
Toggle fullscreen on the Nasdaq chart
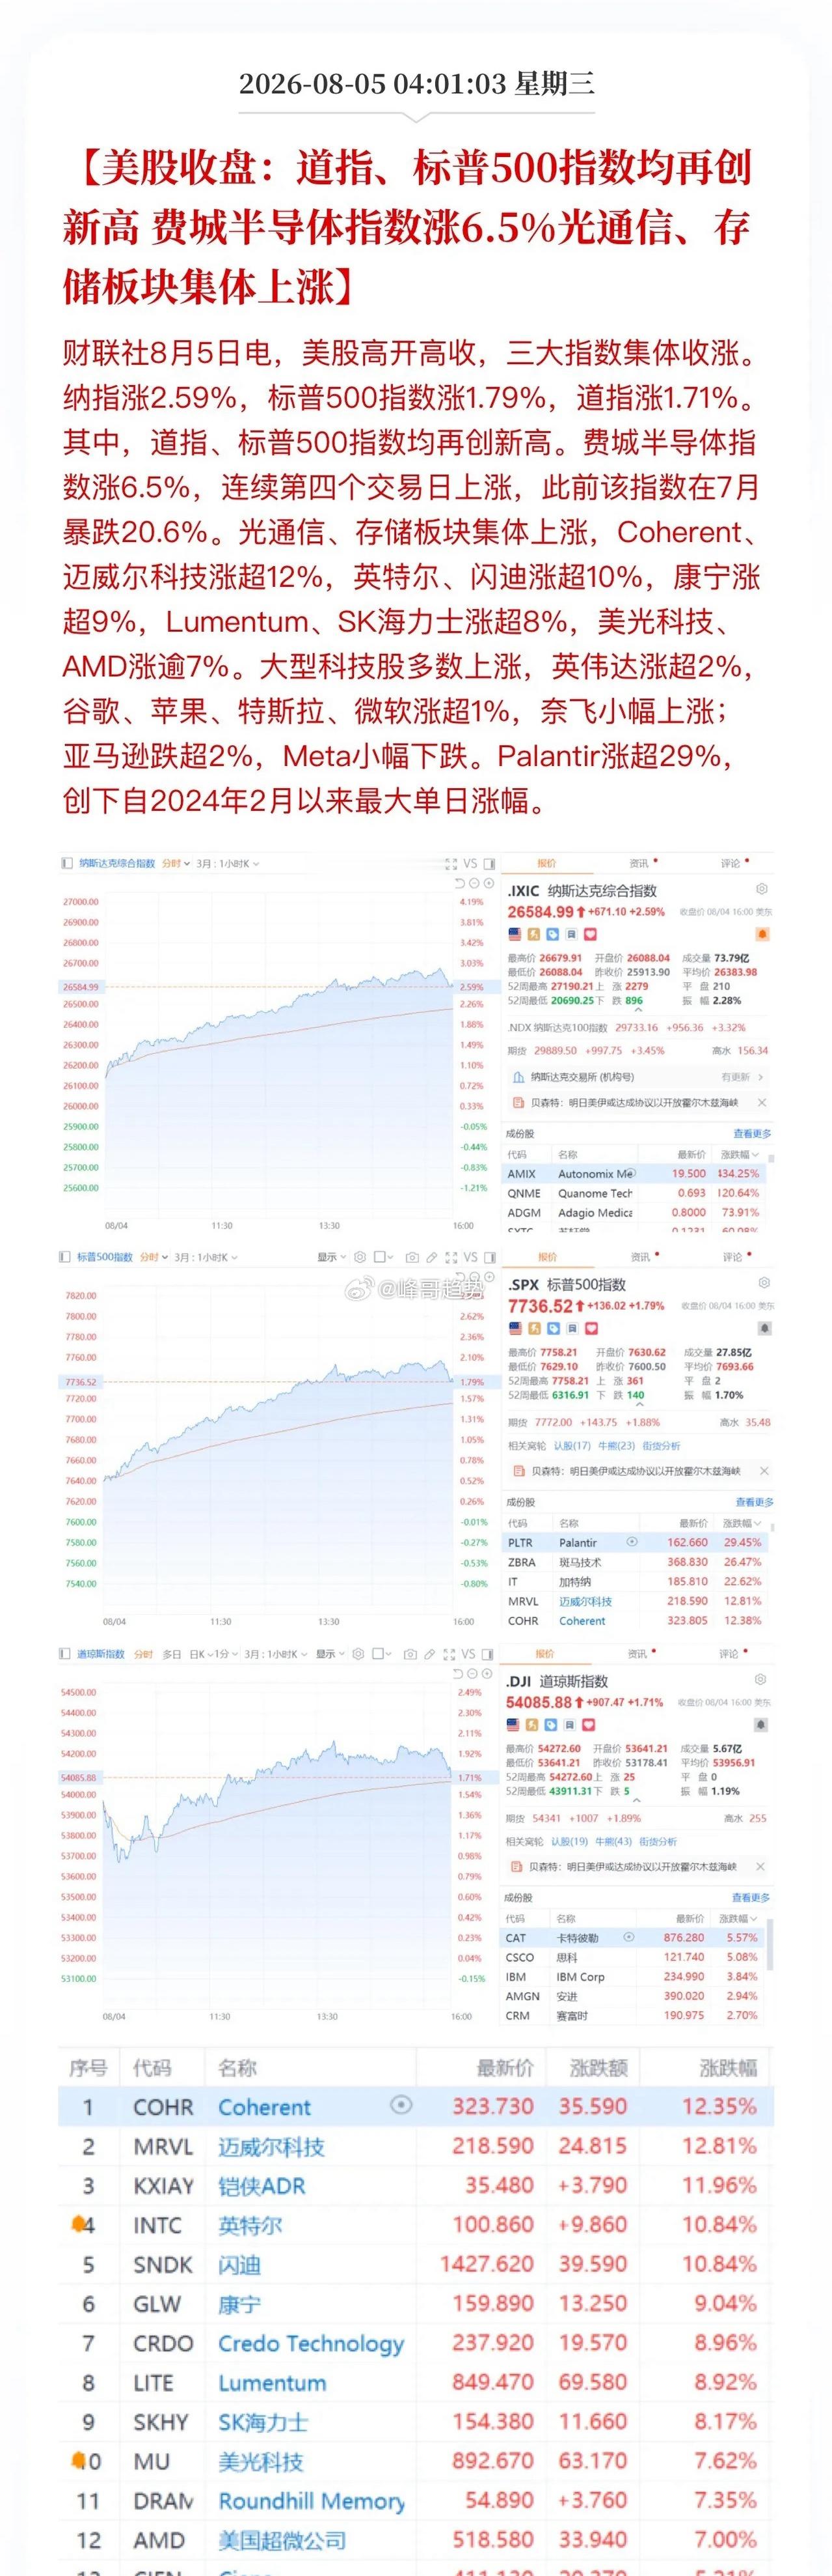click(450, 863)
